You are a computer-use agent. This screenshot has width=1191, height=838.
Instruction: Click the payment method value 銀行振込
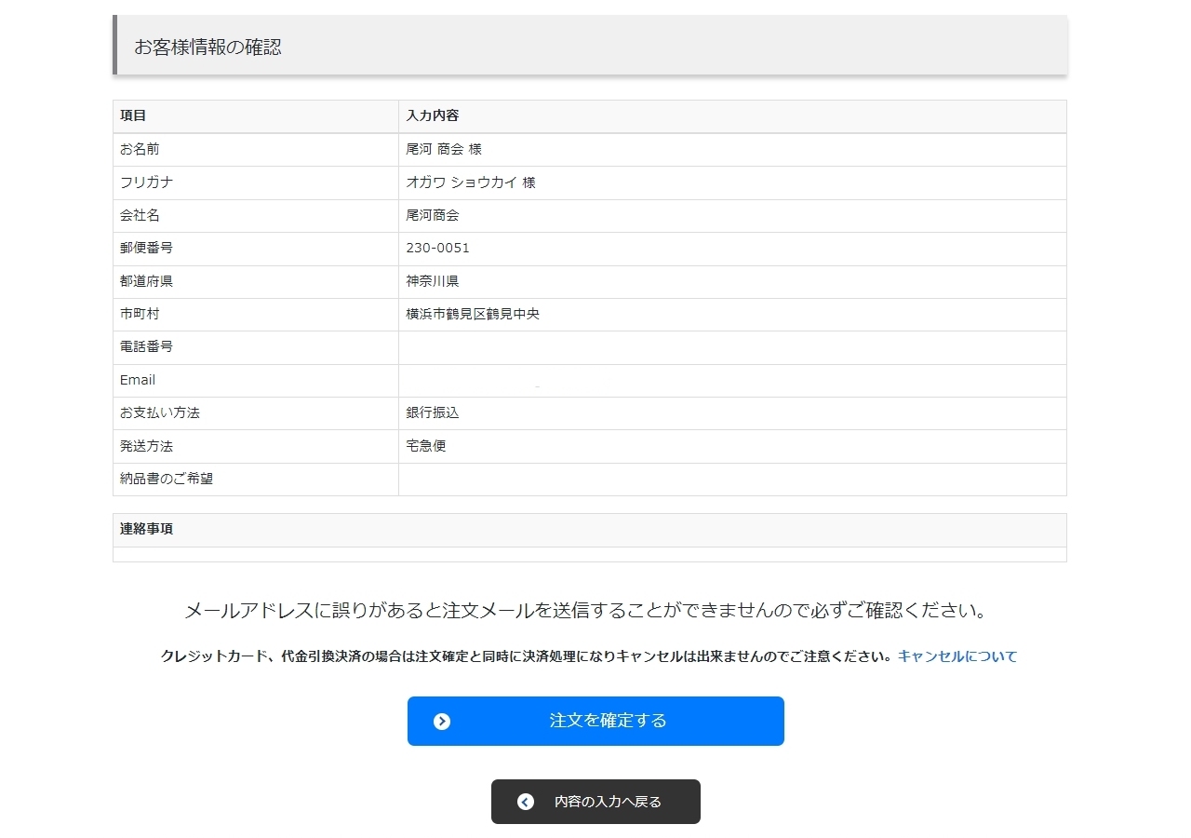[433, 412]
